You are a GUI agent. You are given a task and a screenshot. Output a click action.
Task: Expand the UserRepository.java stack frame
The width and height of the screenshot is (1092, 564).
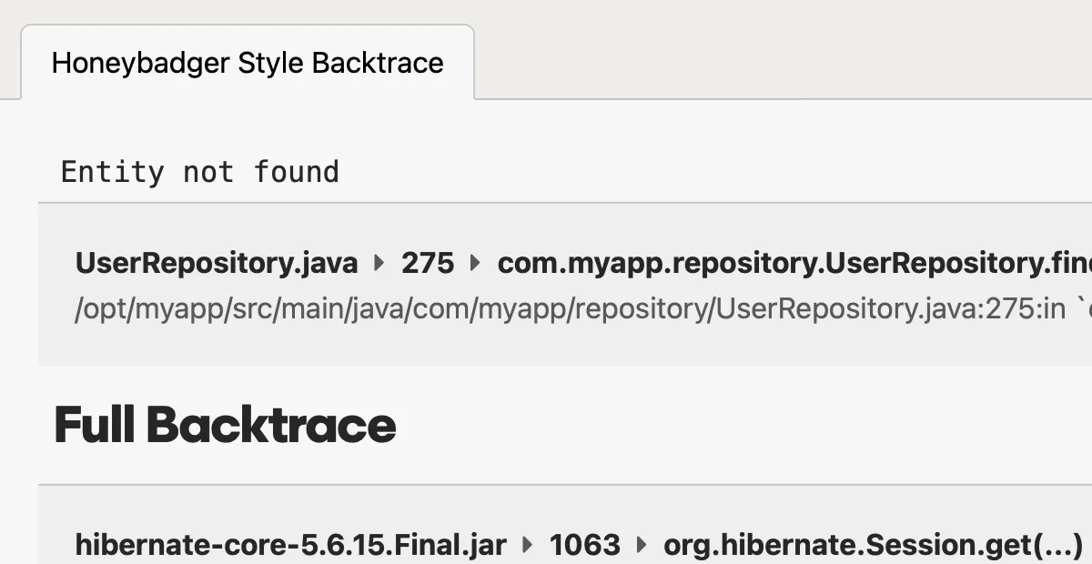pyautogui.click(x=216, y=263)
